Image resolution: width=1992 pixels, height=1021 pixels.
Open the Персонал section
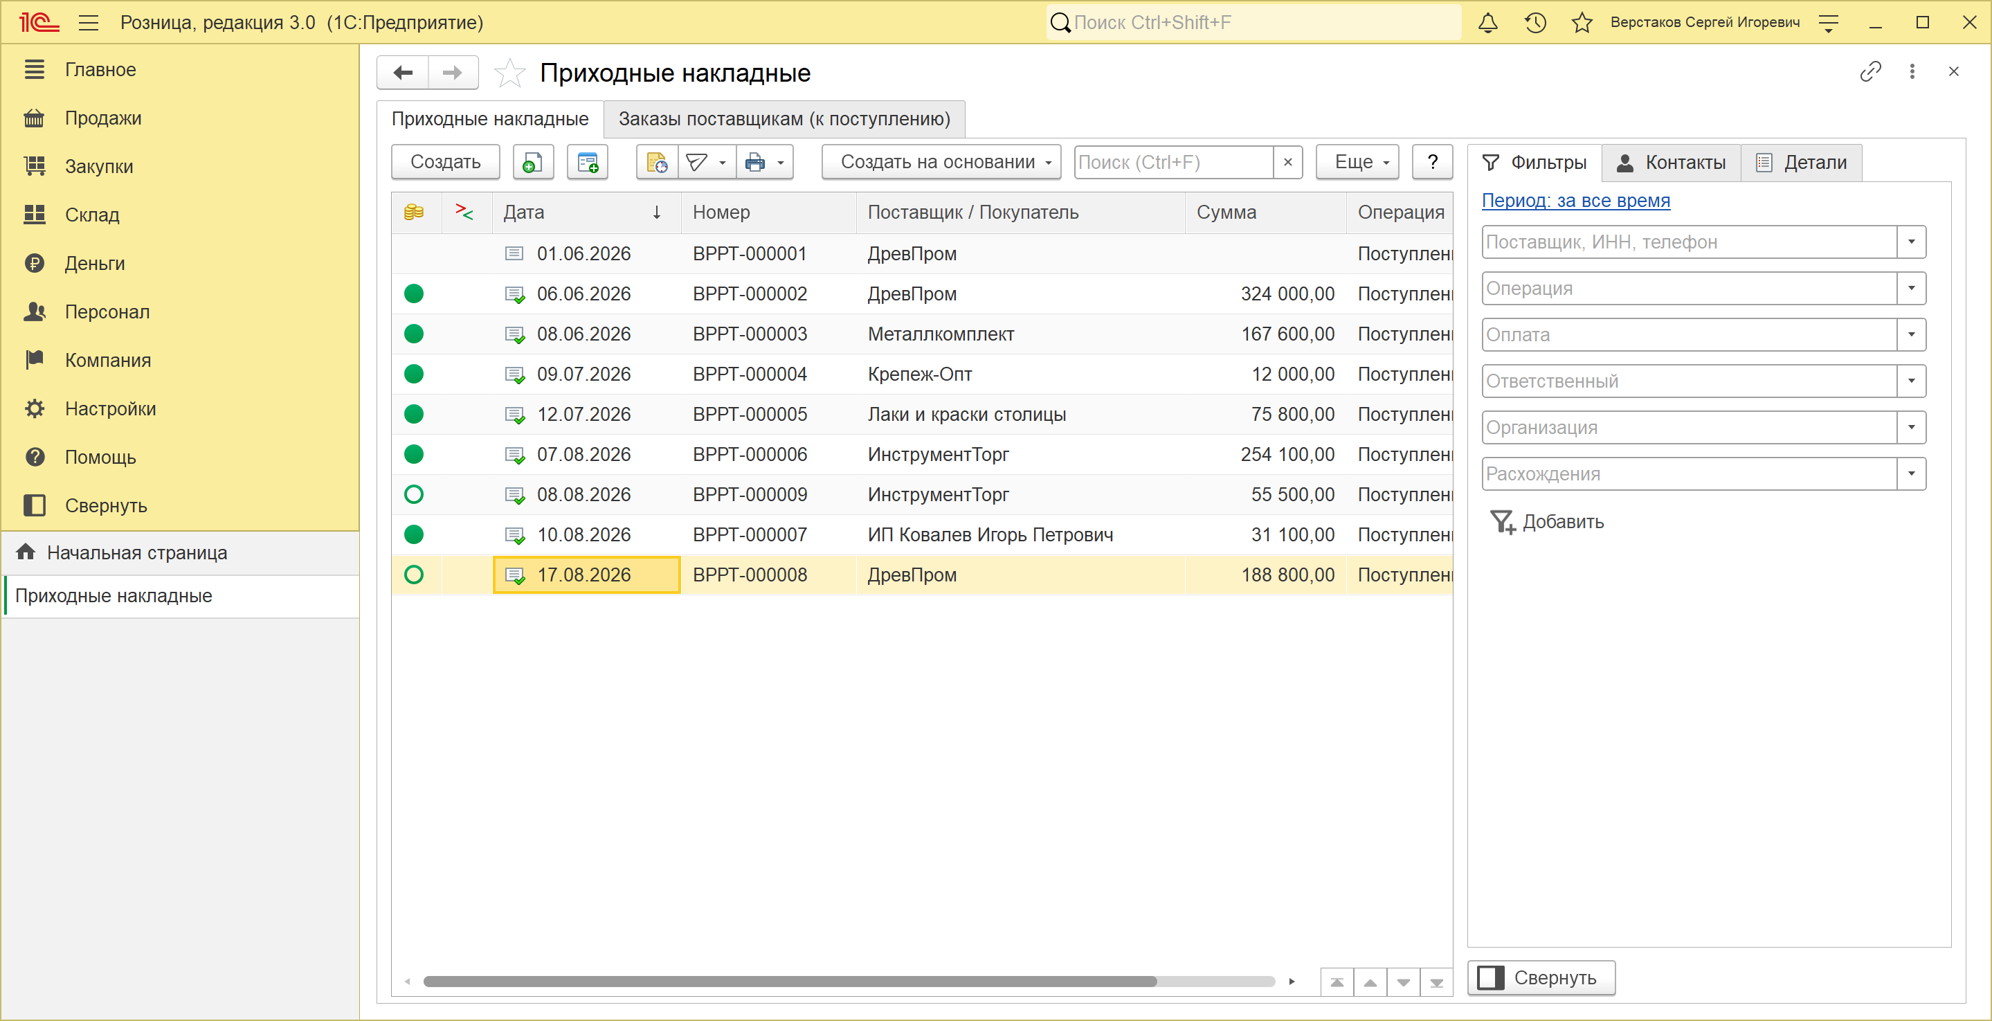pos(180,311)
